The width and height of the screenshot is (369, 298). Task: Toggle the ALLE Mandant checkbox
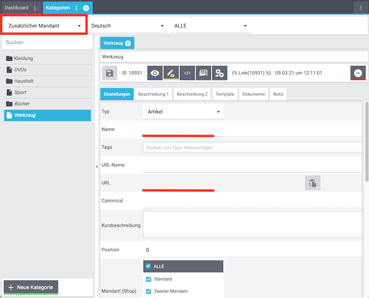coord(148,266)
